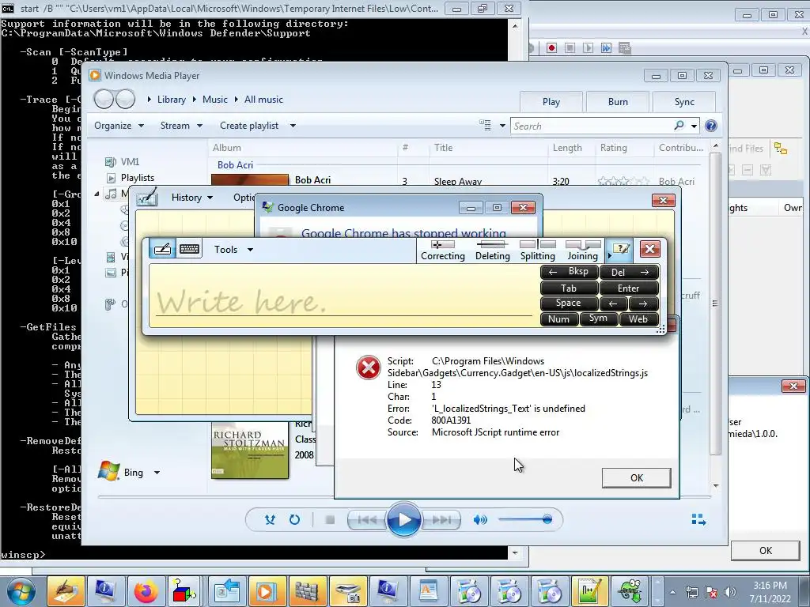Click the Space key in Input Panel
Viewport: 810px width, 607px height.
pos(570,303)
